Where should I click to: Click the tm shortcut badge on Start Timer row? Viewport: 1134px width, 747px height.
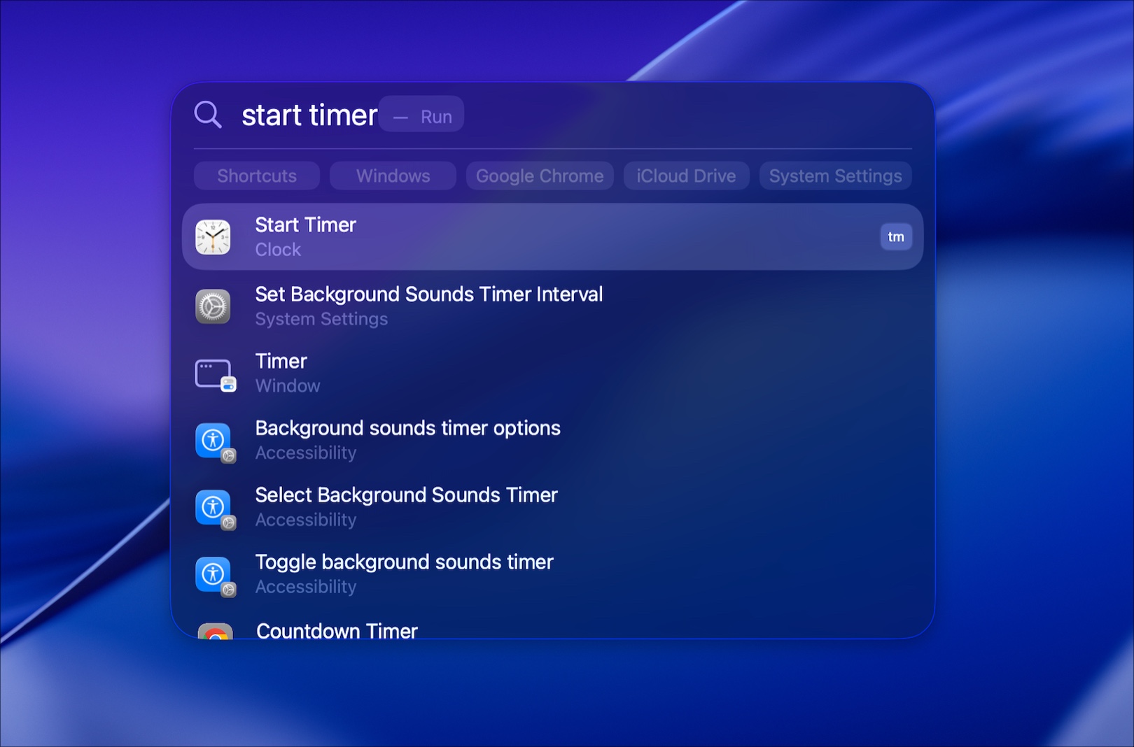pos(896,236)
